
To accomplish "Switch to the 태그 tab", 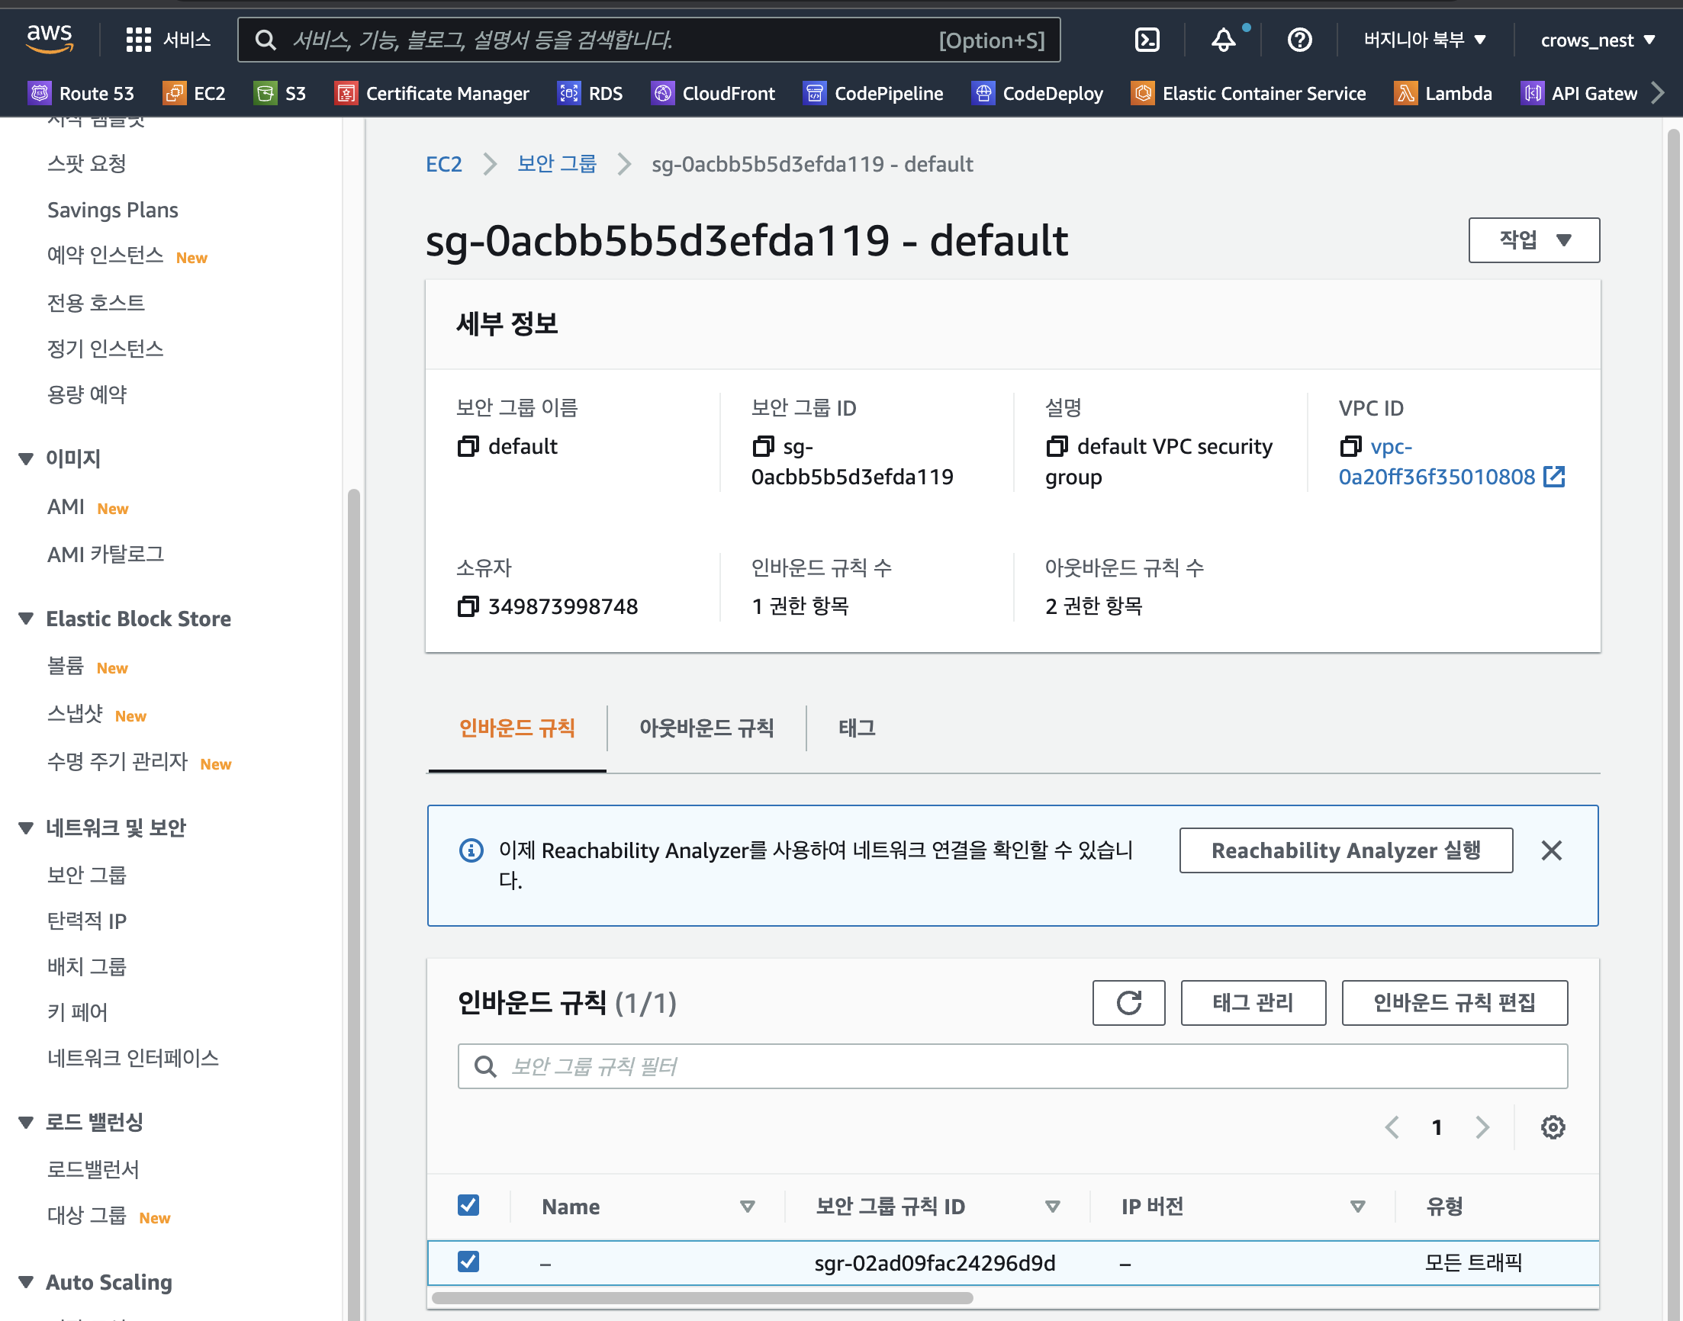I will pos(856,728).
